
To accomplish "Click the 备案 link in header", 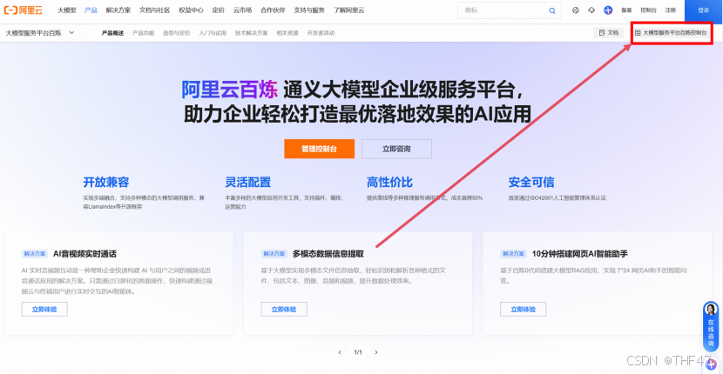I will click(626, 10).
